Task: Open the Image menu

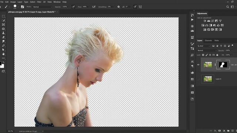Action: coord(13,2)
